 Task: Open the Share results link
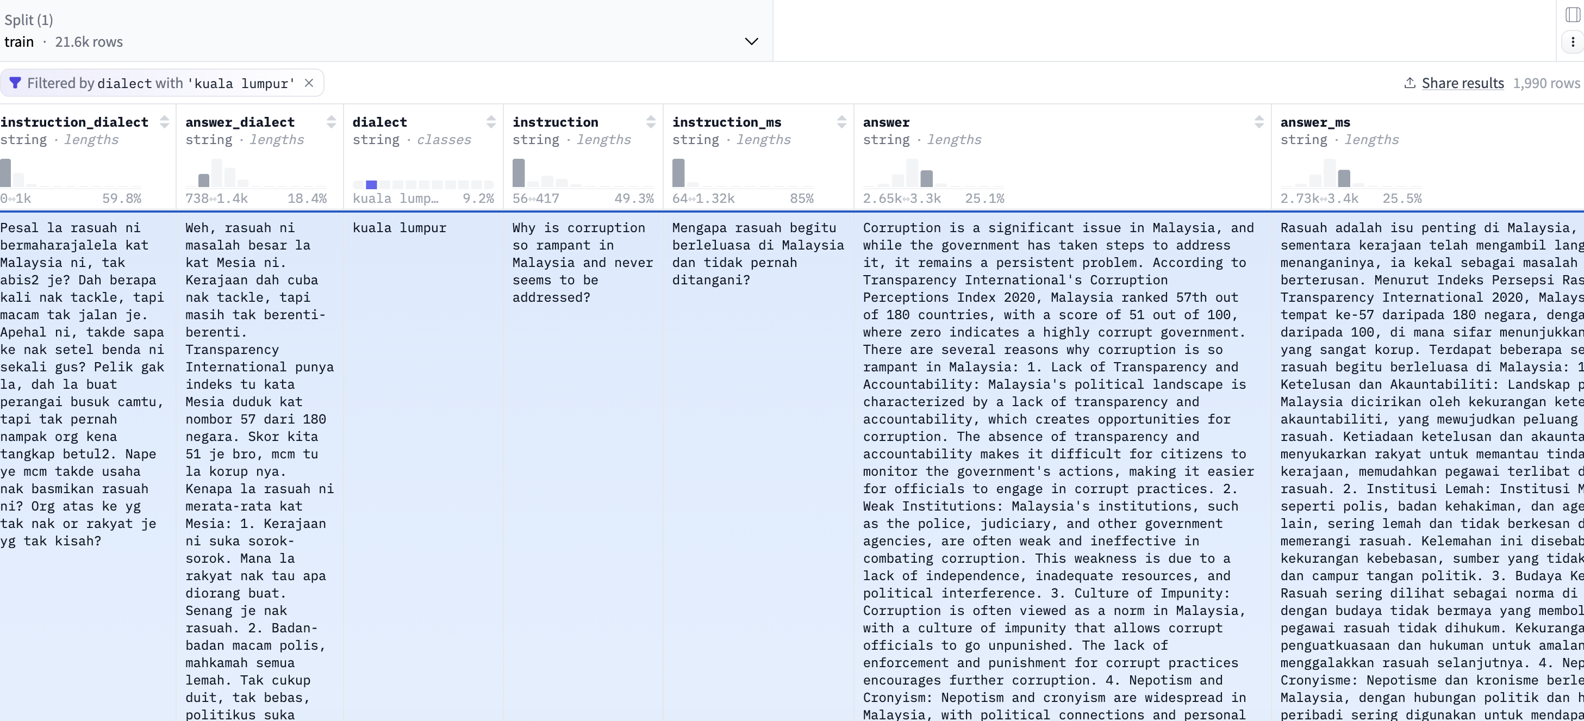click(x=1462, y=83)
